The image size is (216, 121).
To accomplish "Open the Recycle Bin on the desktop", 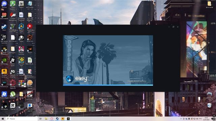I will (x=209, y=105).
